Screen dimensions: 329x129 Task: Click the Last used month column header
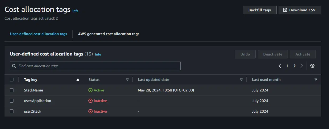[266, 80]
